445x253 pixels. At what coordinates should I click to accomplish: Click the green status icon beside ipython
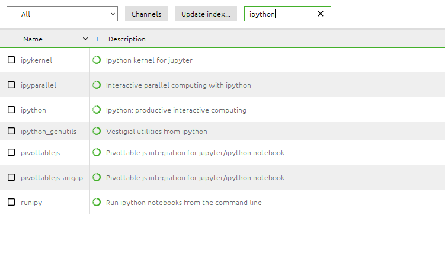[97, 110]
